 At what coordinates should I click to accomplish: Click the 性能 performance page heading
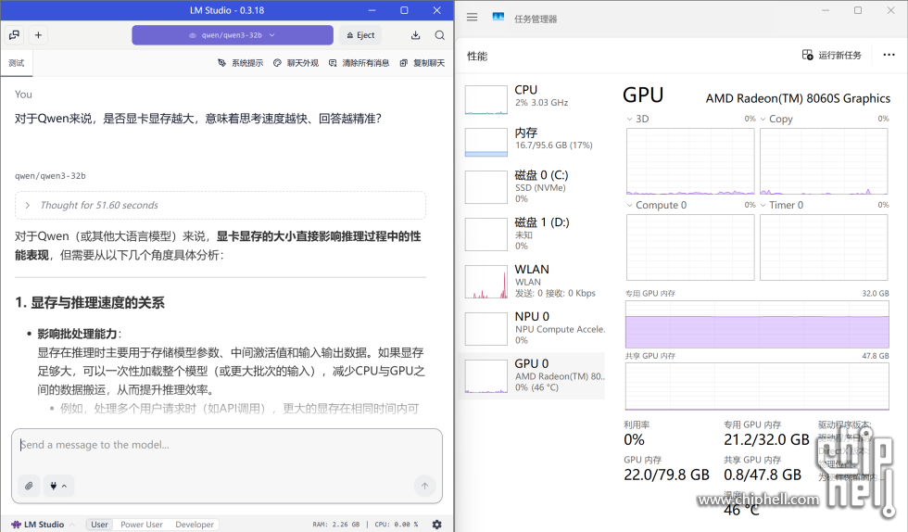477,57
